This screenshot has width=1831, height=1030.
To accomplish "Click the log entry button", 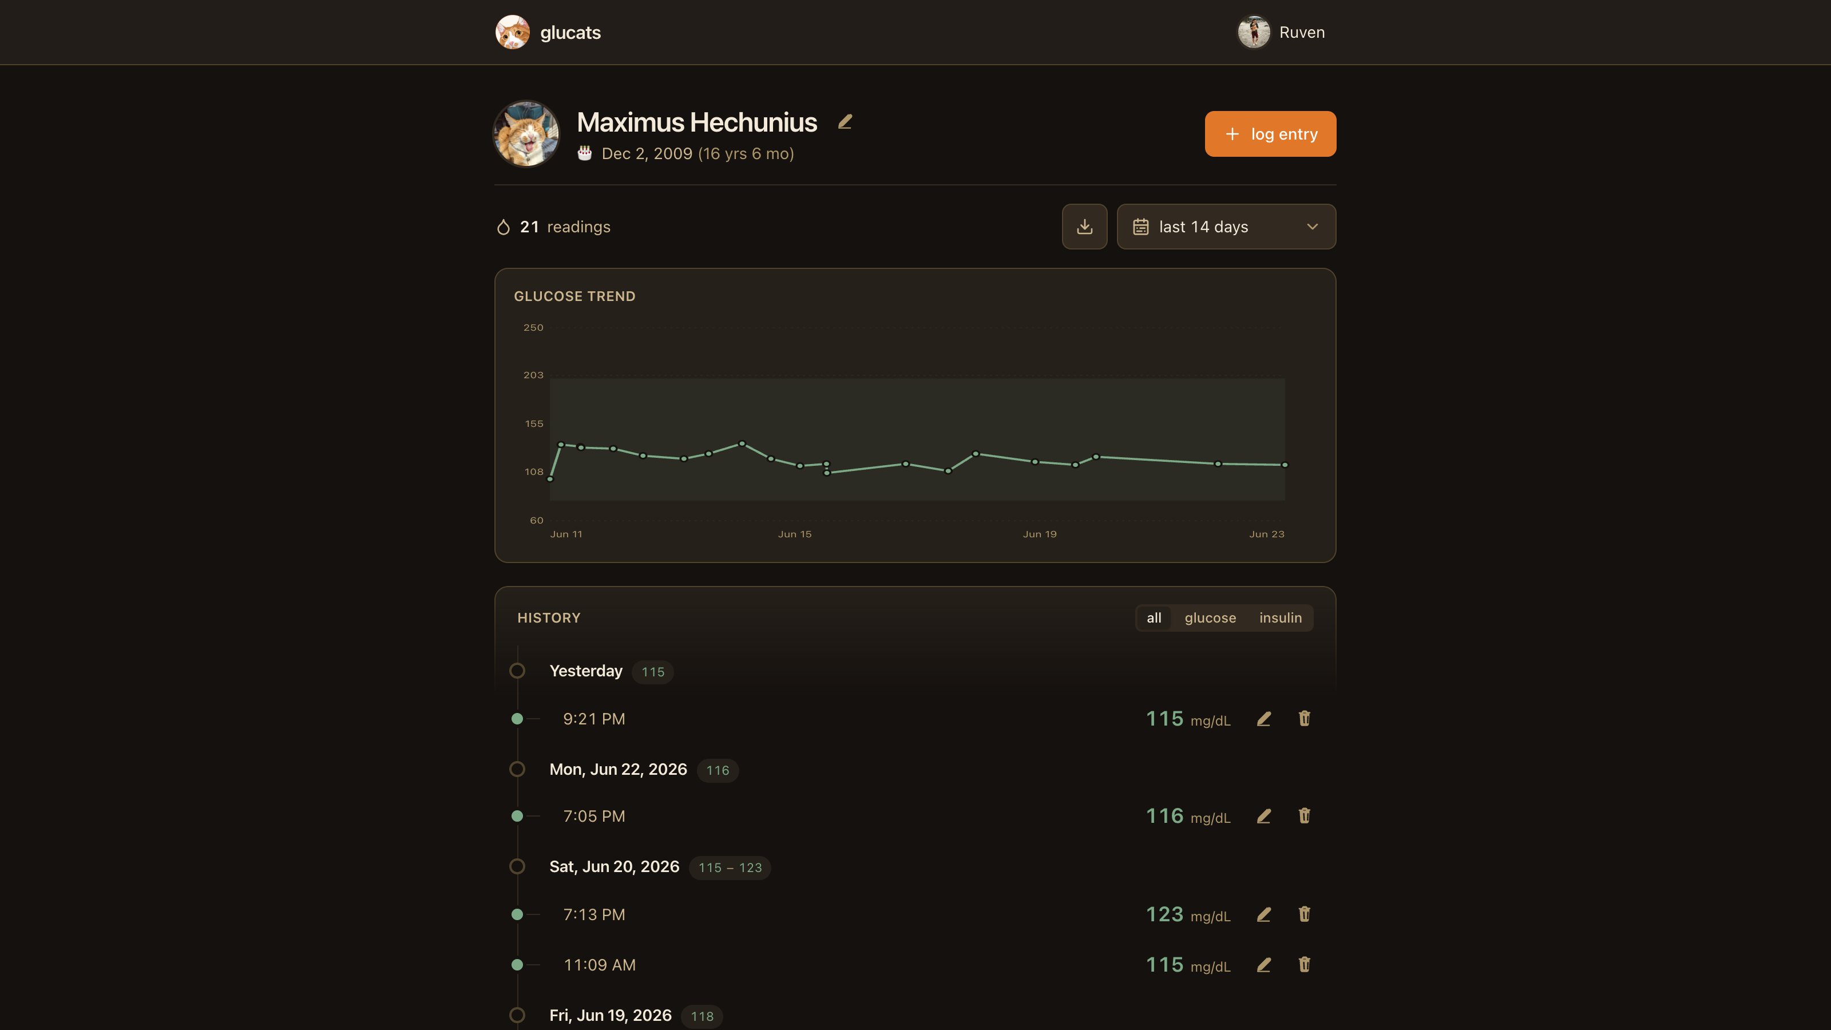I will pos(1270,134).
